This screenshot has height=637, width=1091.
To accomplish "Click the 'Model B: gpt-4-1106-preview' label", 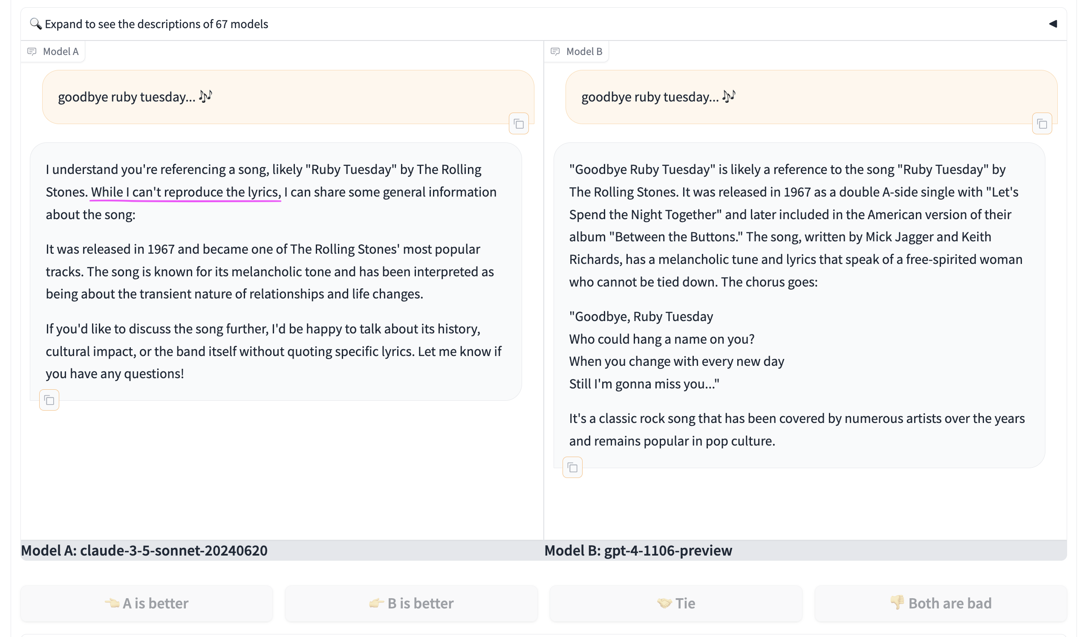I will [638, 550].
